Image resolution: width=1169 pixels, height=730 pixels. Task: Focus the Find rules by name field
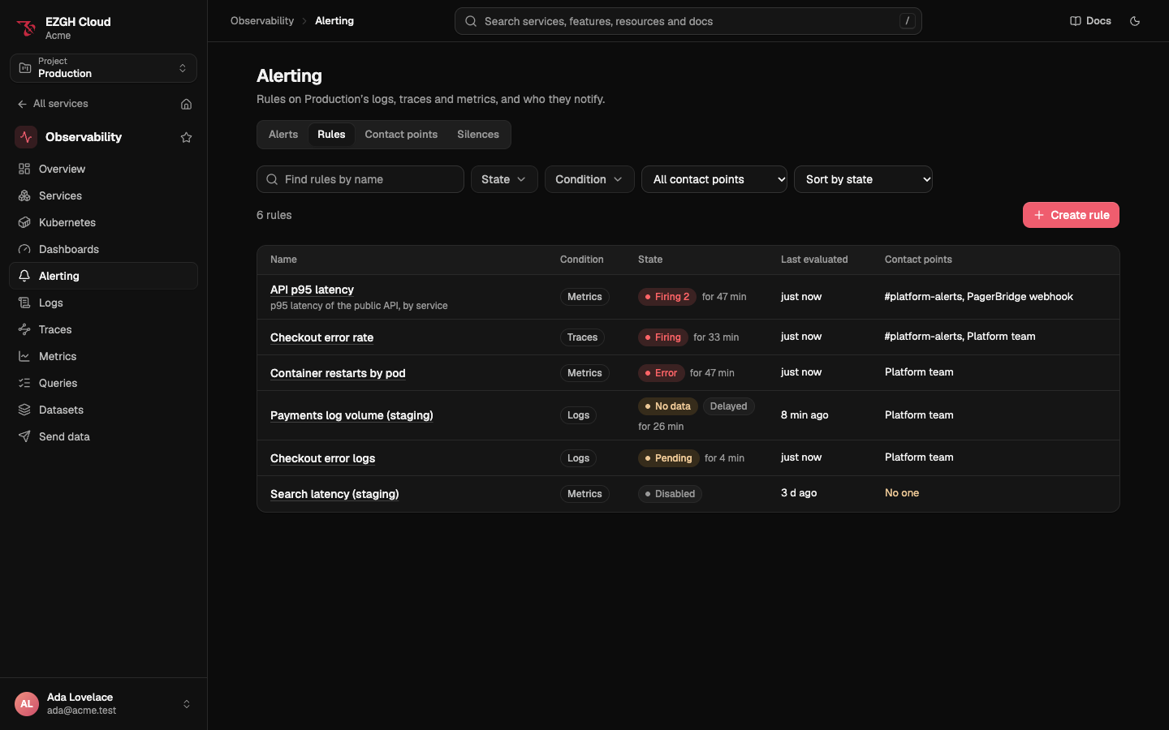(x=360, y=179)
